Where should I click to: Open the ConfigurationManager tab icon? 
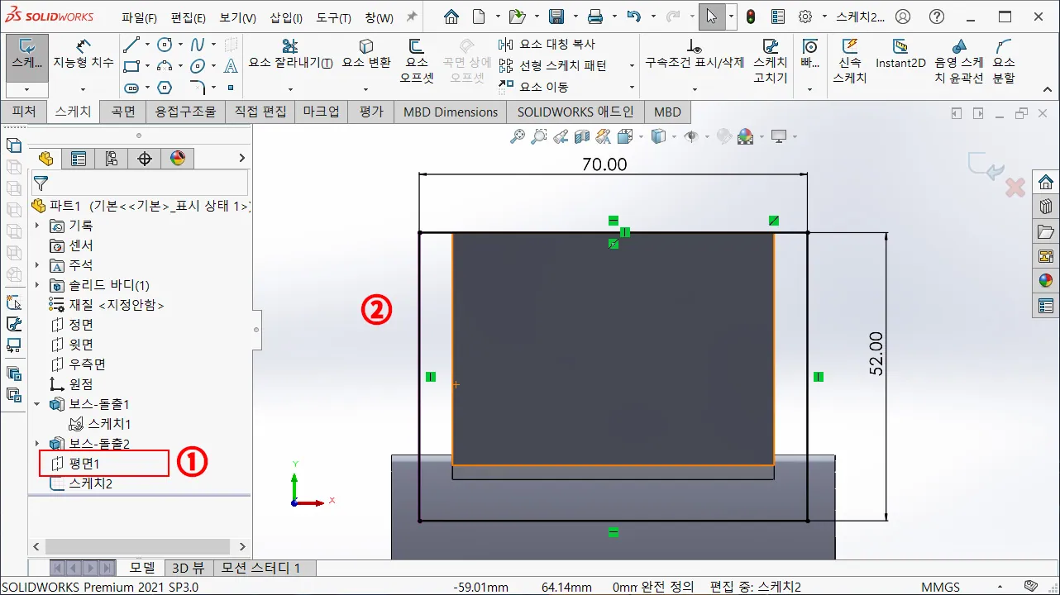112,159
